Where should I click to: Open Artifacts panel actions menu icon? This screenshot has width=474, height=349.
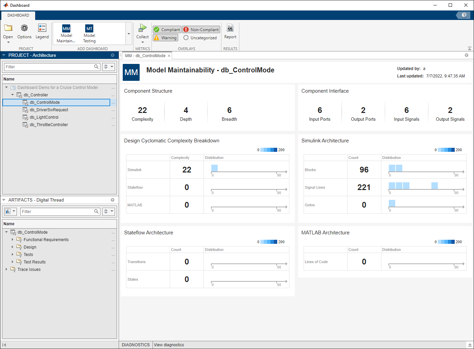click(113, 200)
